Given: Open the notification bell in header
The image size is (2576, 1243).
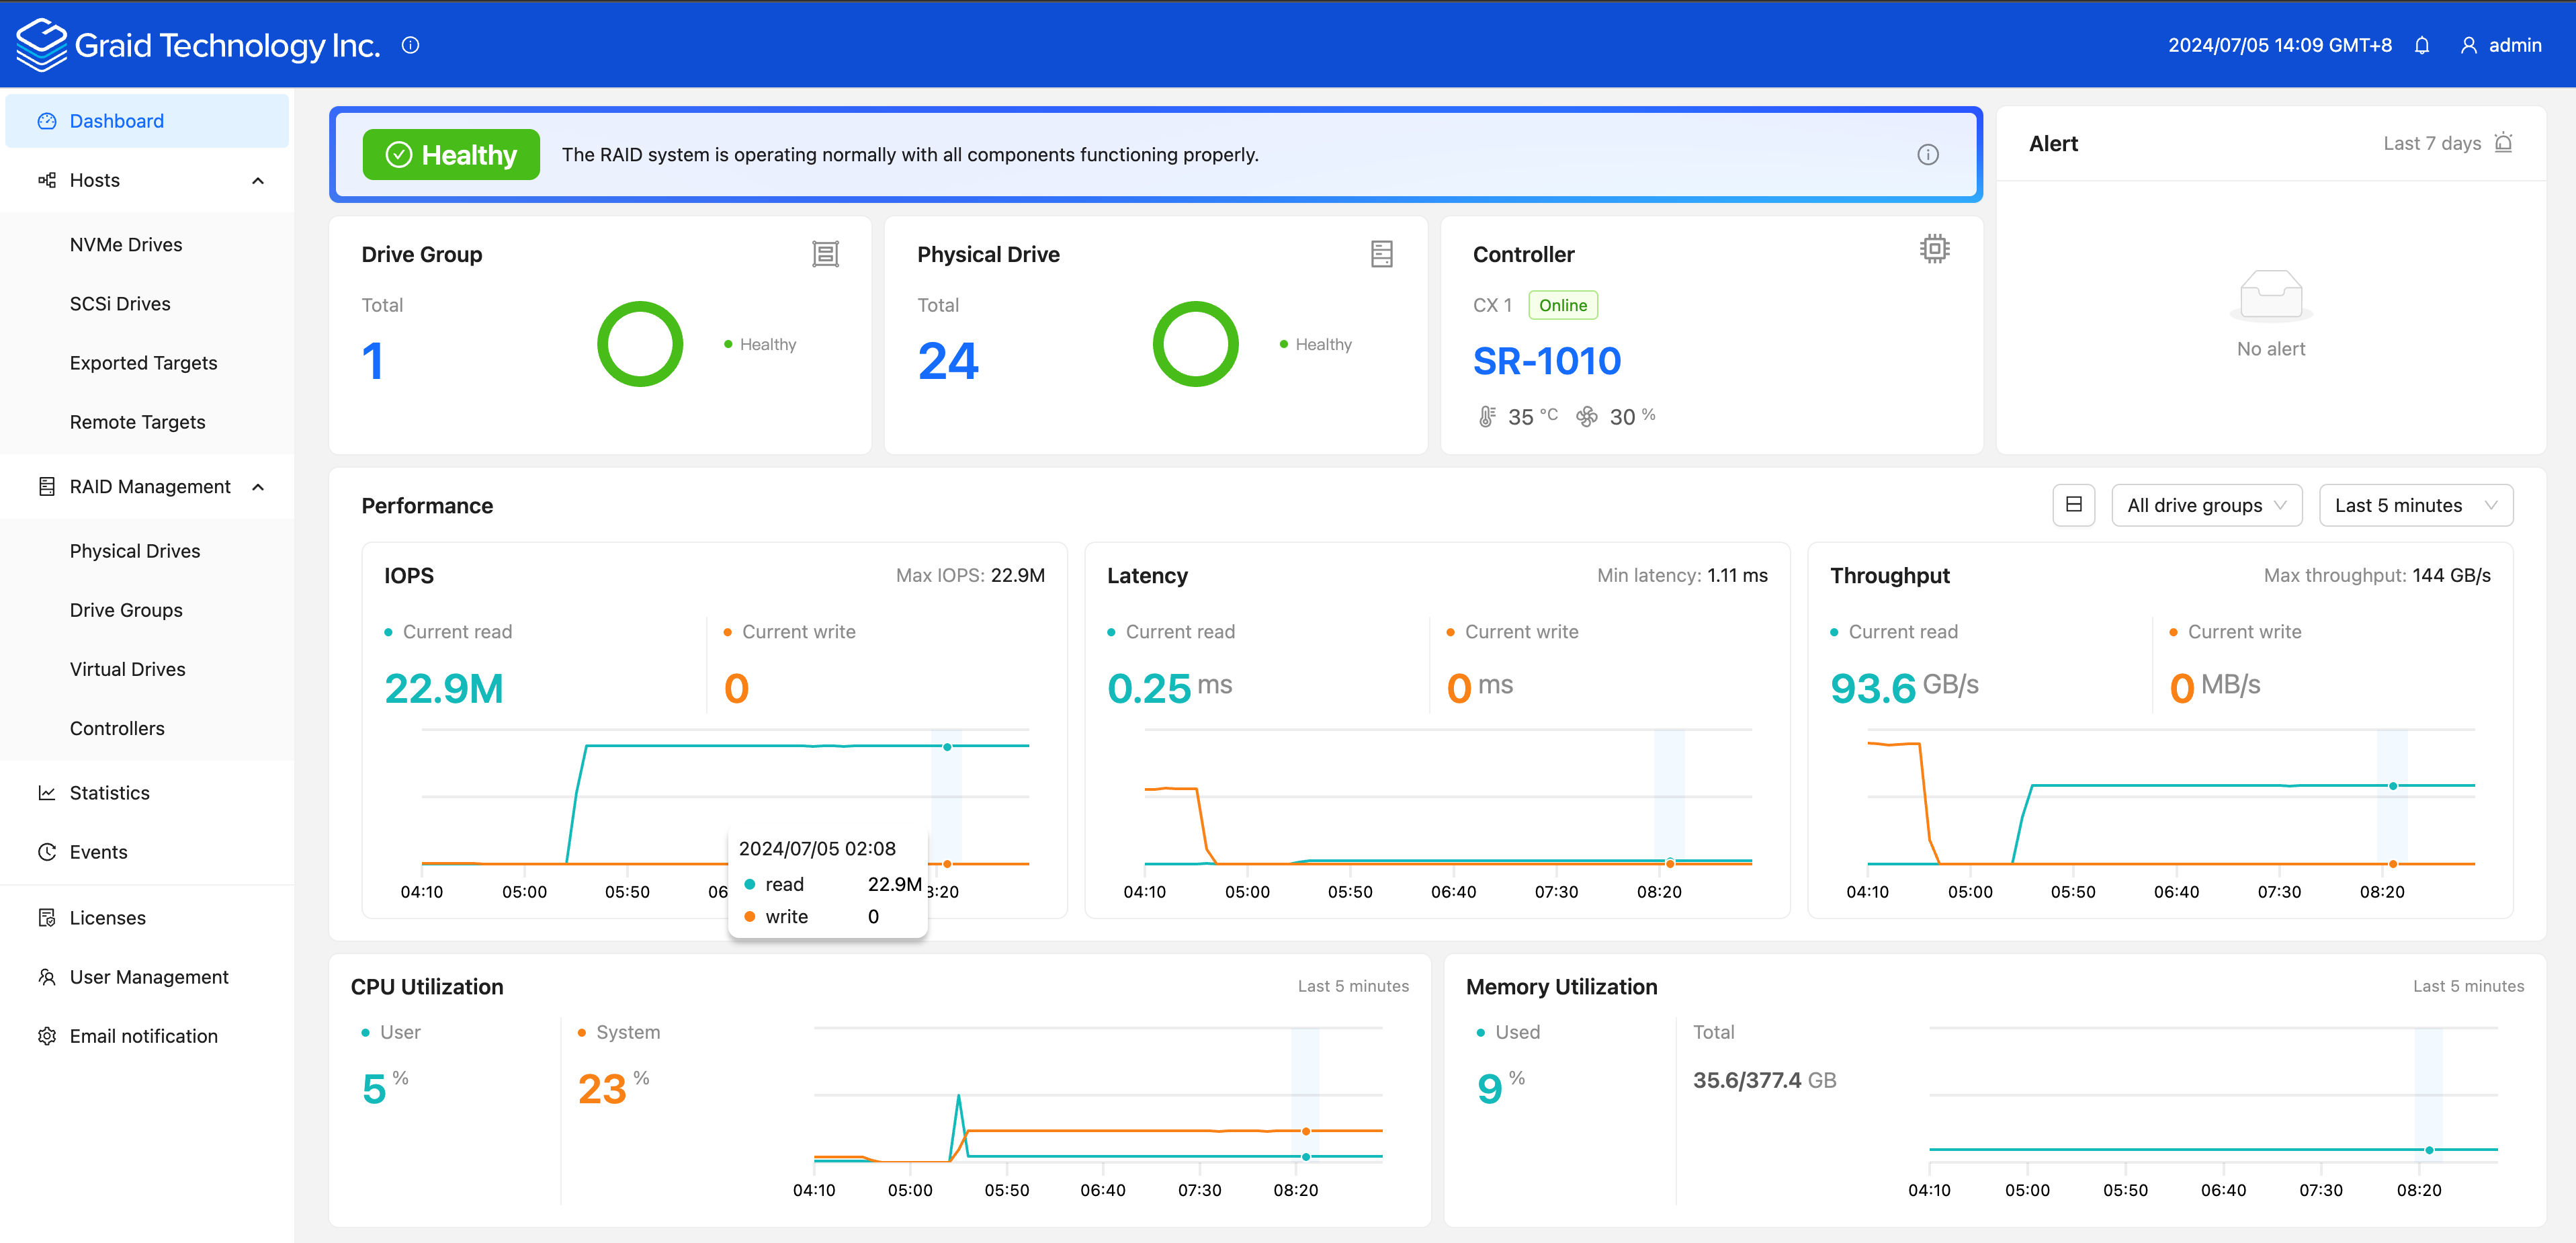Looking at the screenshot, I should click(2421, 45).
